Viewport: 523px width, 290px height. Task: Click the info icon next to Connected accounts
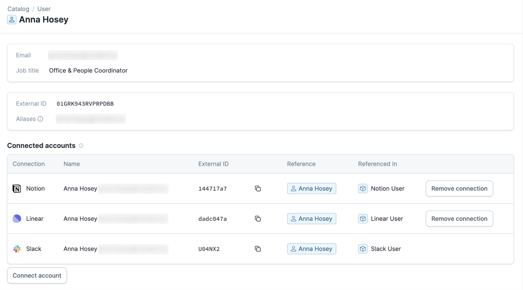[x=81, y=146]
